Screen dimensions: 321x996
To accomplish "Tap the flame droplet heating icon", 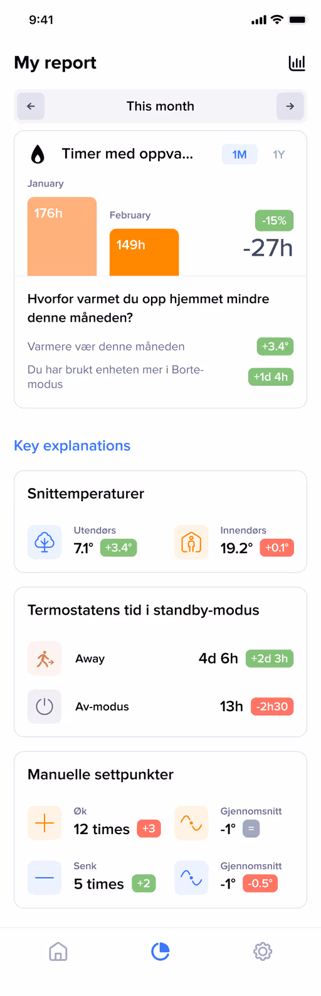I will [38, 154].
